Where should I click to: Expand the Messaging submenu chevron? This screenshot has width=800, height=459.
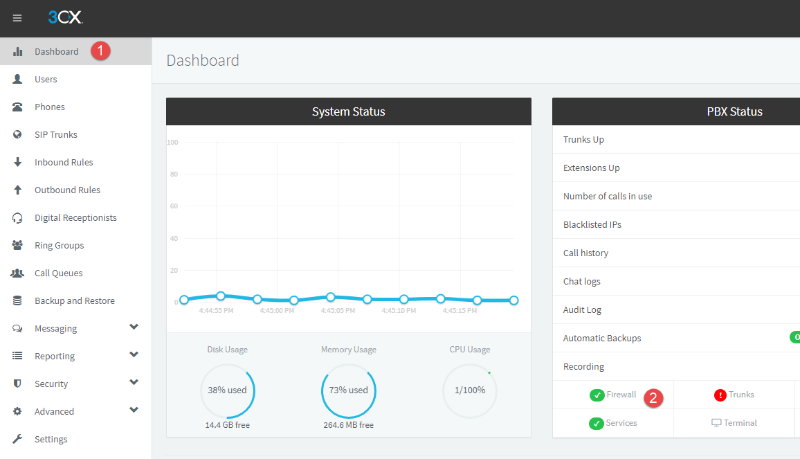click(134, 327)
